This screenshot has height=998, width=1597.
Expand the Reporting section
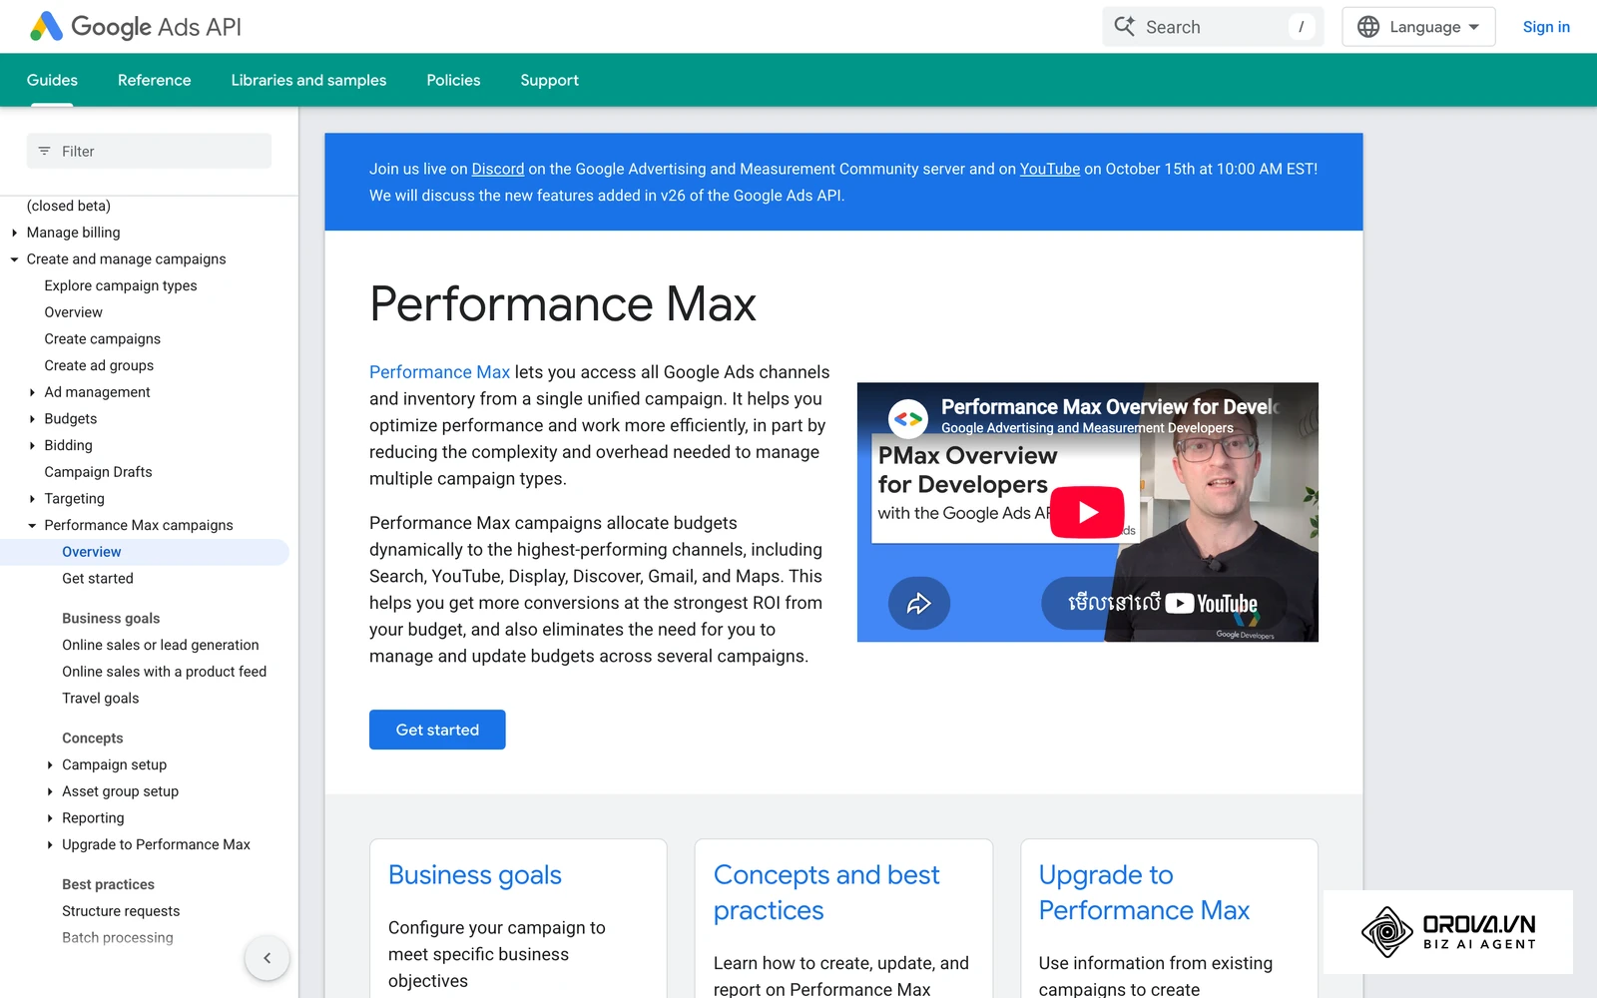[50, 818]
